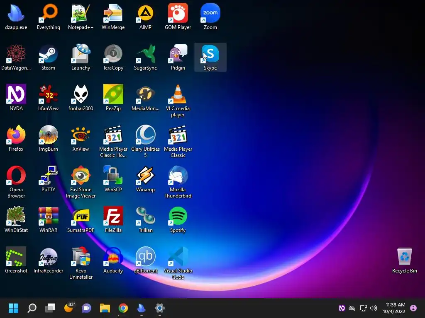Open network status in system tray
425x318 pixels.
coord(363,308)
